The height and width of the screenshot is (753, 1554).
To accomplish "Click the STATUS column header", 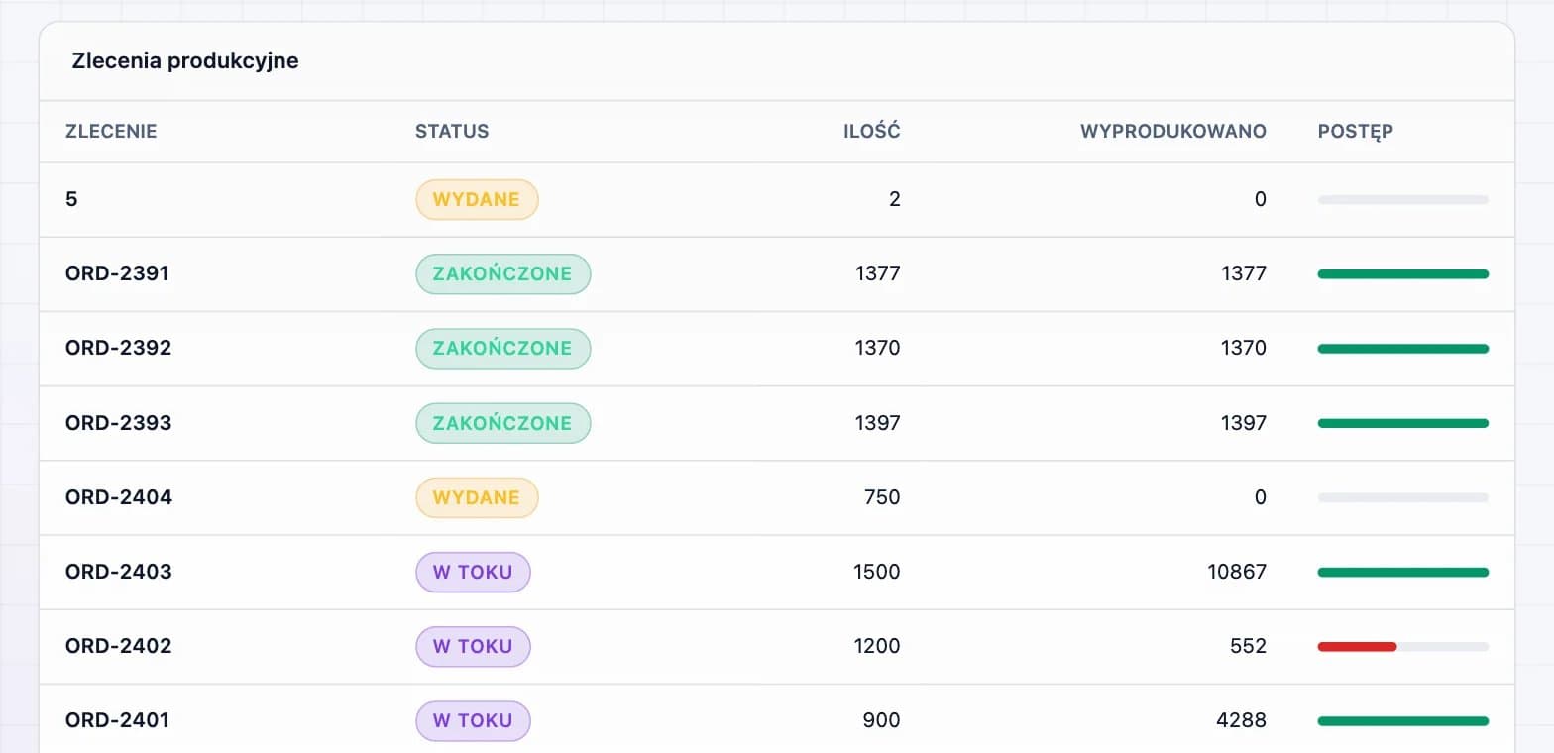I will pyautogui.click(x=452, y=132).
